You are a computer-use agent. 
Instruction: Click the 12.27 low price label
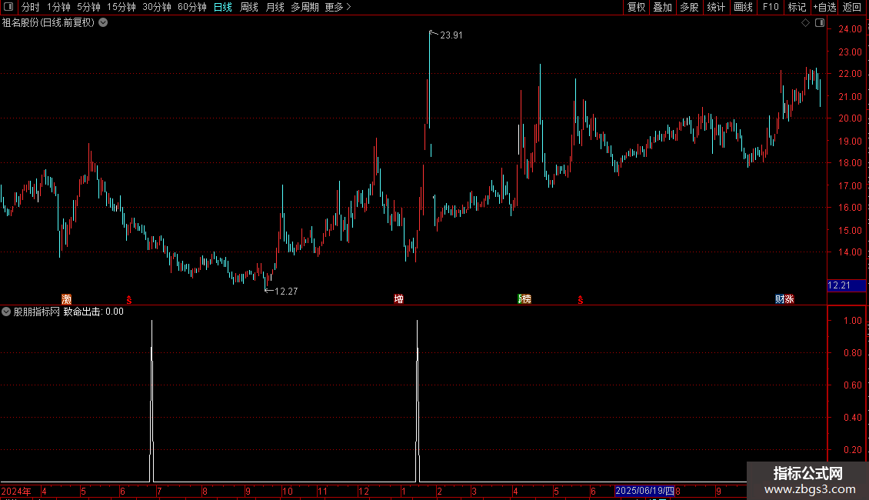[286, 292]
